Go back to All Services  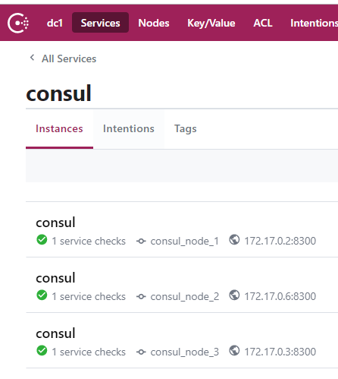[x=69, y=58]
